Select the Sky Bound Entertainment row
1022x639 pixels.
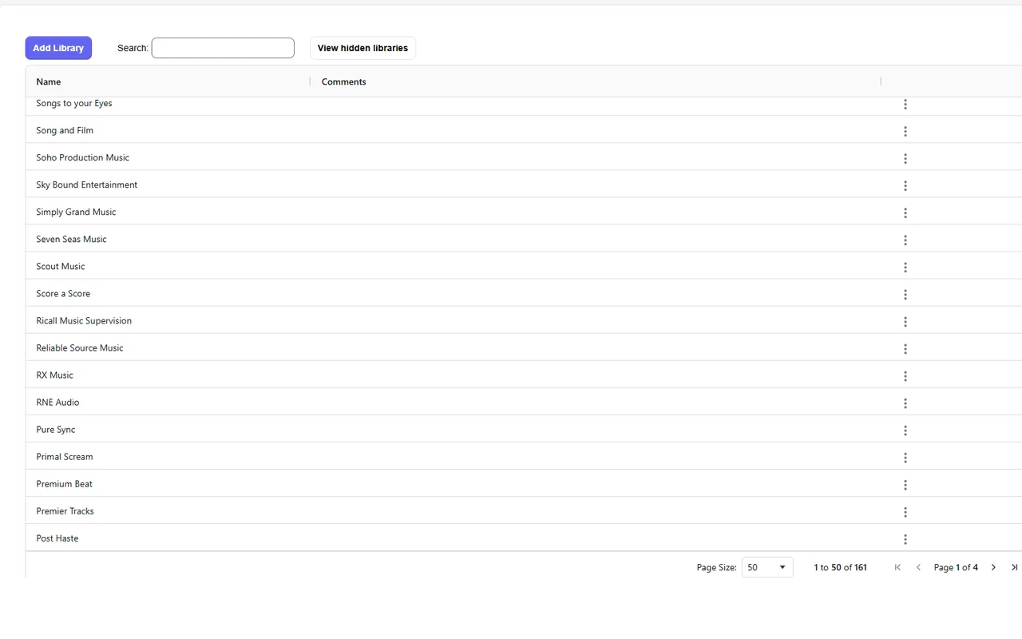coord(524,185)
